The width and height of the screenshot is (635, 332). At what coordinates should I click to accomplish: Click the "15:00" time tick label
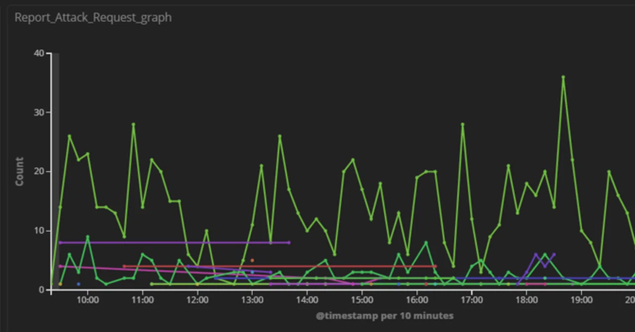[x=362, y=300]
